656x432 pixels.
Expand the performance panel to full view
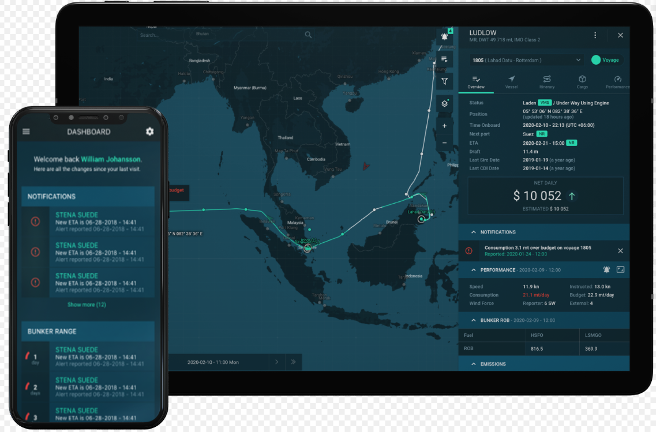click(x=620, y=270)
